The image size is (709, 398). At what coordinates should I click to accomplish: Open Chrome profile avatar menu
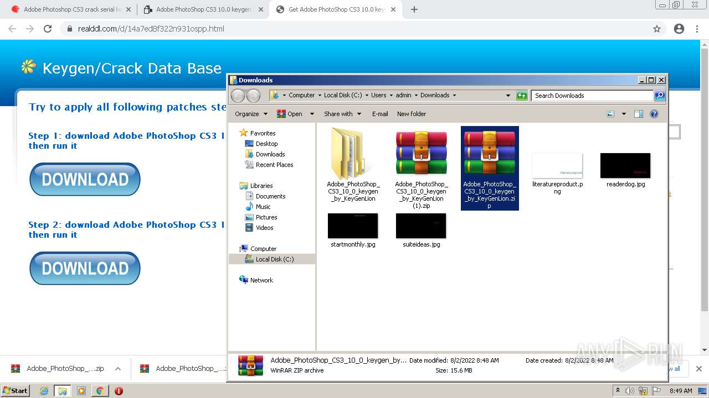(679, 29)
